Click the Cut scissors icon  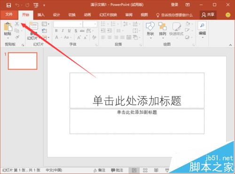coord(17,24)
